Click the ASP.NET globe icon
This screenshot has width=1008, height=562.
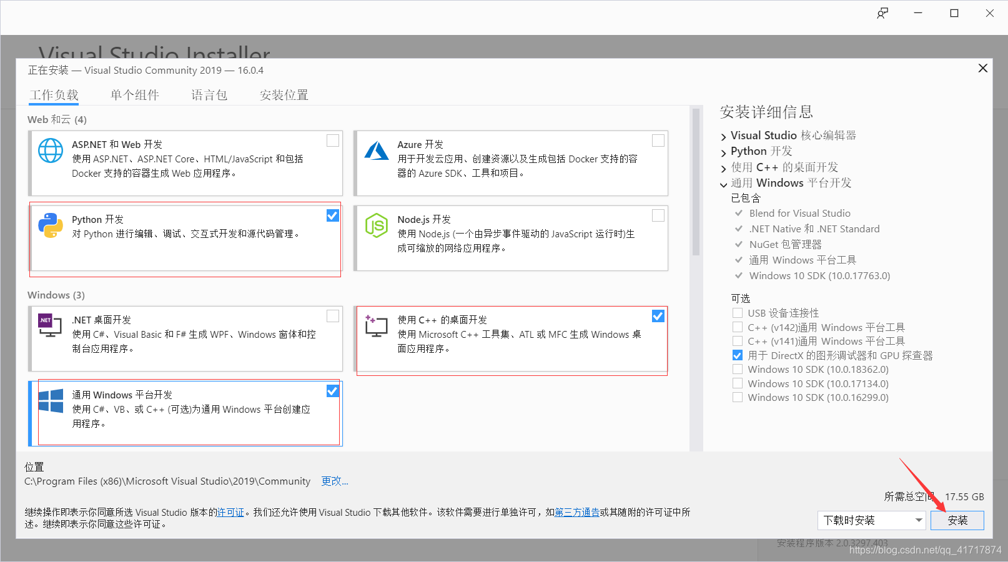coord(51,150)
